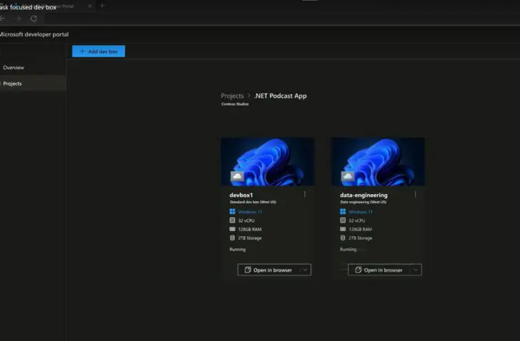
Task: Click the RAM icon on devbox1 card
Action: point(232,229)
